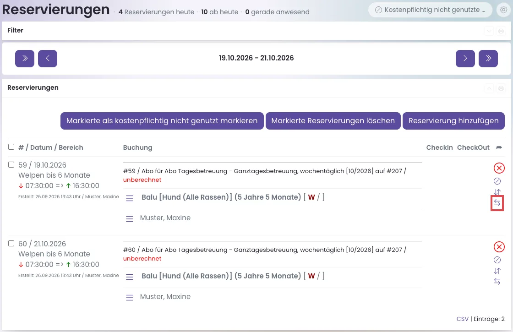Click the 'CheckIn' column header
The height and width of the screenshot is (332, 513).
pos(439,147)
